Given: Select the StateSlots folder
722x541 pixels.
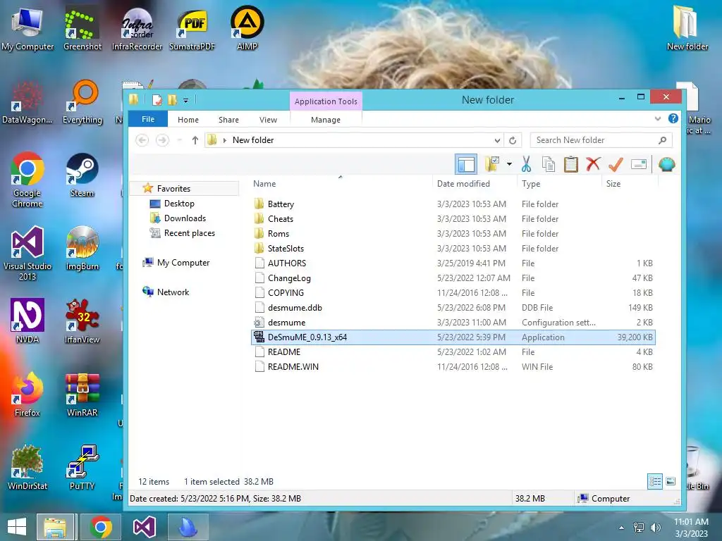Looking at the screenshot, I should [x=286, y=248].
